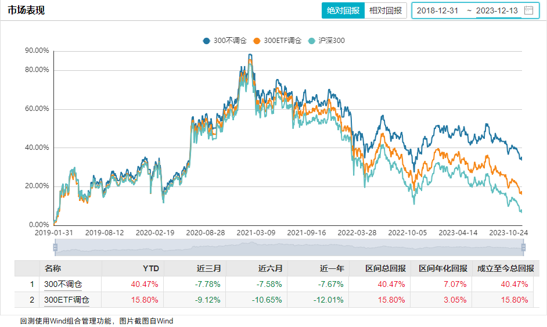This screenshot has height=327, width=547.
Task: Click the 近六月 column header
Action: click(270, 268)
